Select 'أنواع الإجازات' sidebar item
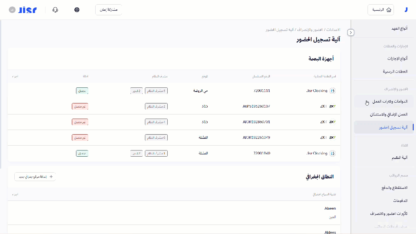Image resolution: width=416 pixels, height=234 pixels. tap(397, 58)
